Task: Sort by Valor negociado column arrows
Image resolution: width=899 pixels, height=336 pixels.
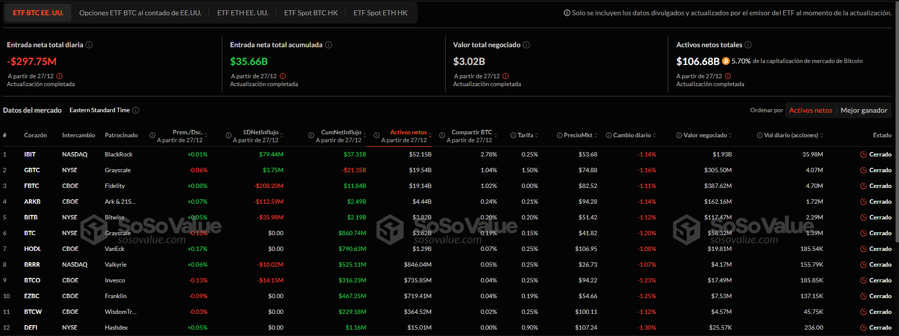Action: (x=730, y=135)
